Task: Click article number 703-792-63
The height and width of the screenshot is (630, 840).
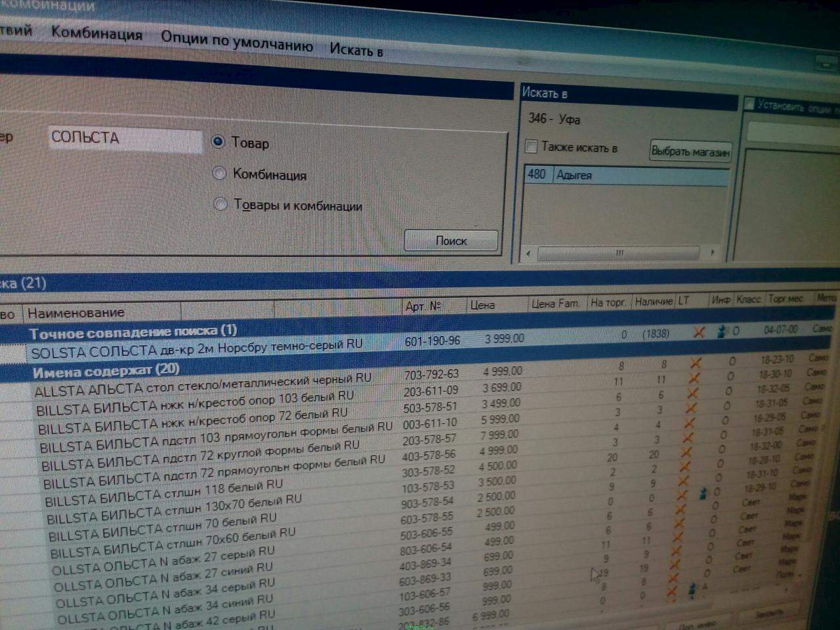Action: point(431,374)
